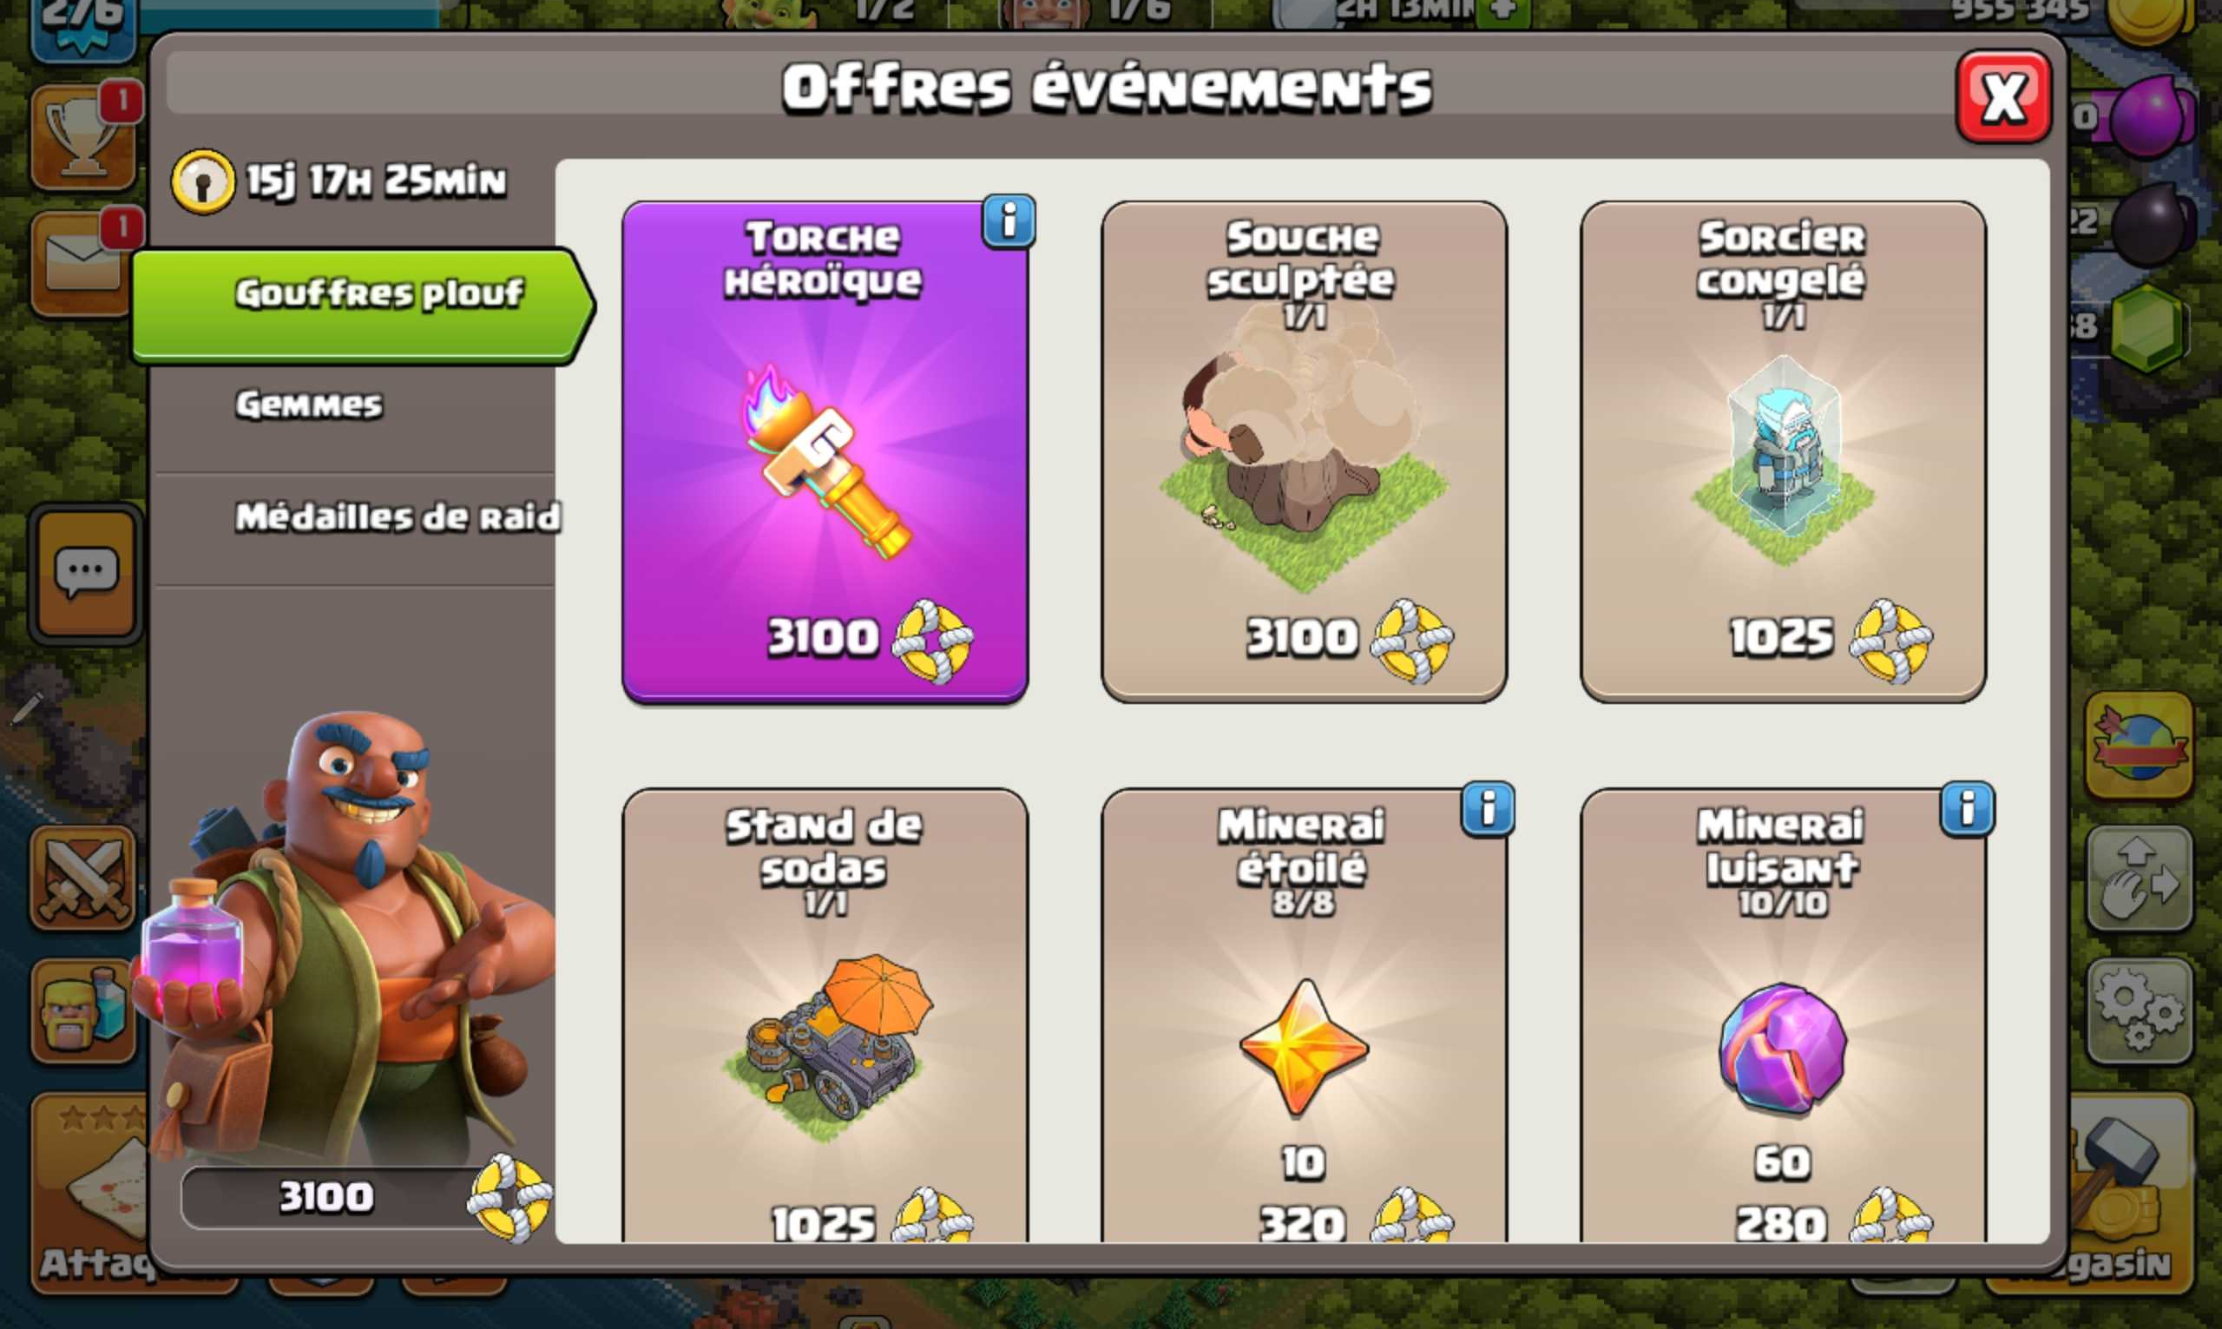Screen dimensions: 2222x1329
Task: Open the crossed swords clan war icon
Action: click(83, 878)
